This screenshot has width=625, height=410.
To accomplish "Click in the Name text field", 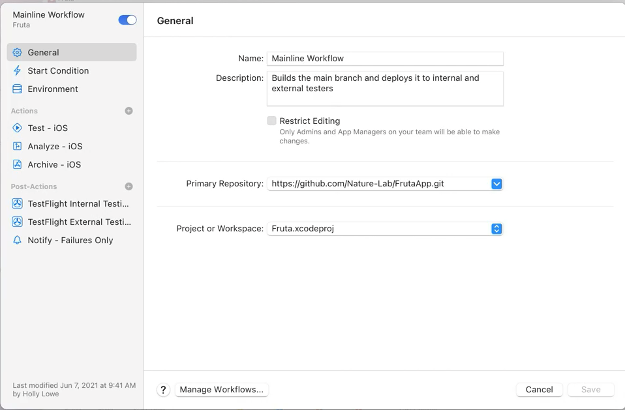I will coord(385,59).
